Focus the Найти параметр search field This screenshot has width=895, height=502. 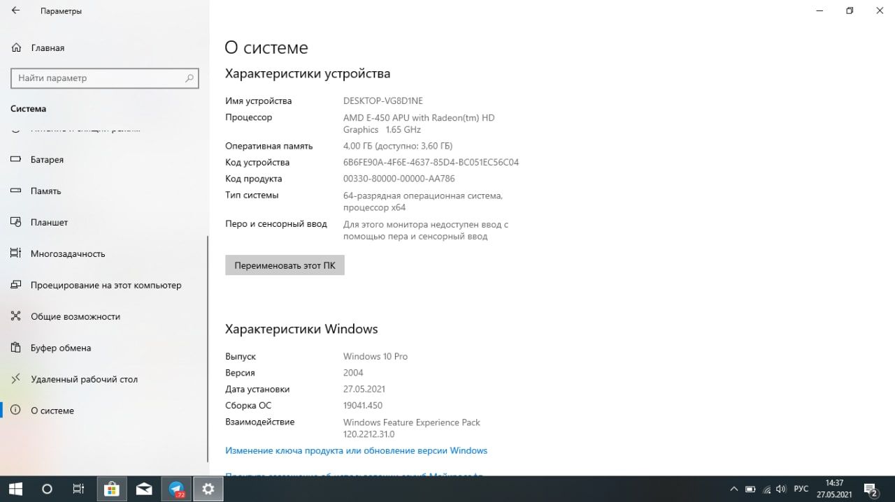105,78
